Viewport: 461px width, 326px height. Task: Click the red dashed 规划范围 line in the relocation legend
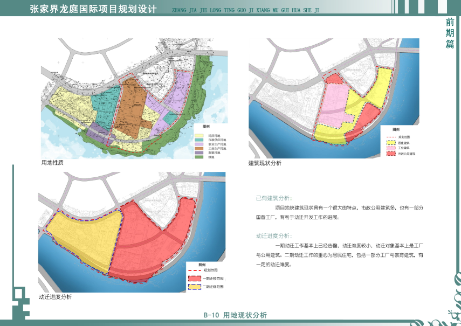pyautogui.click(x=195, y=270)
